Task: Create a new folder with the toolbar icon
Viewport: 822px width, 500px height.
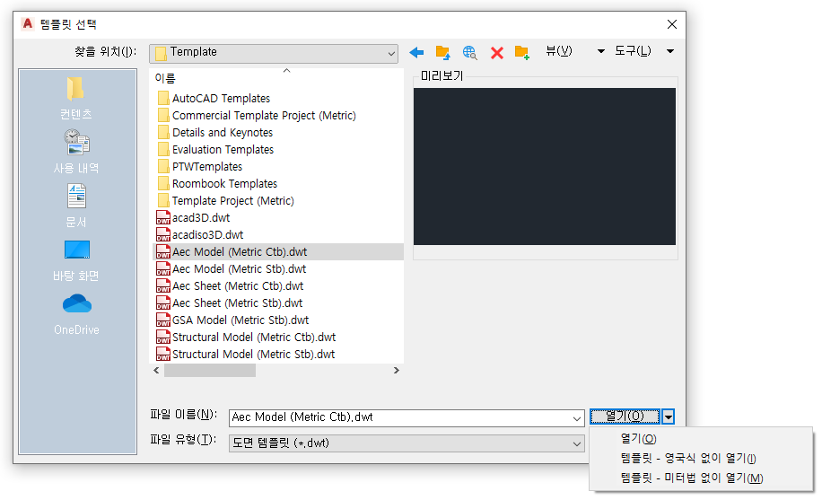Action: 522,52
